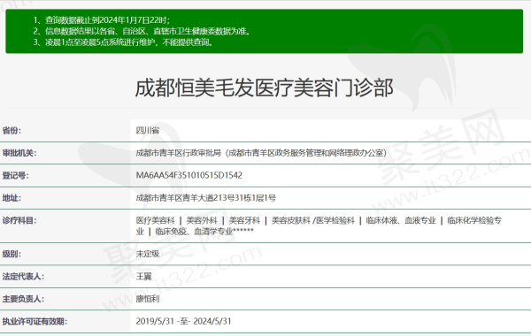The width and height of the screenshot is (531, 336).
Task: Select registration number MA6AA54F351010515D1542
Action: click(189, 175)
